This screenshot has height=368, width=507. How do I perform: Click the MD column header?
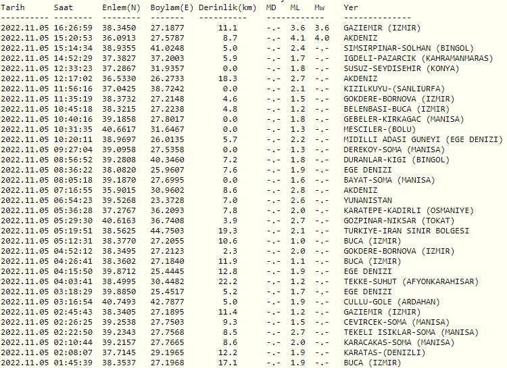click(271, 7)
